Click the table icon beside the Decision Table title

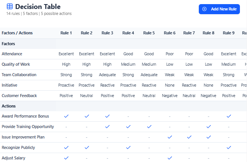coord(10,7)
